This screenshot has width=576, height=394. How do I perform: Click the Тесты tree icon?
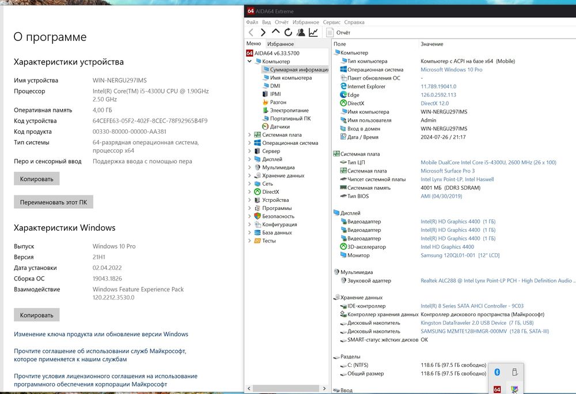tap(257, 241)
